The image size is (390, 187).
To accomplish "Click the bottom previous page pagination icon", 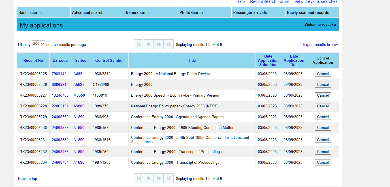I will pos(149,178).
